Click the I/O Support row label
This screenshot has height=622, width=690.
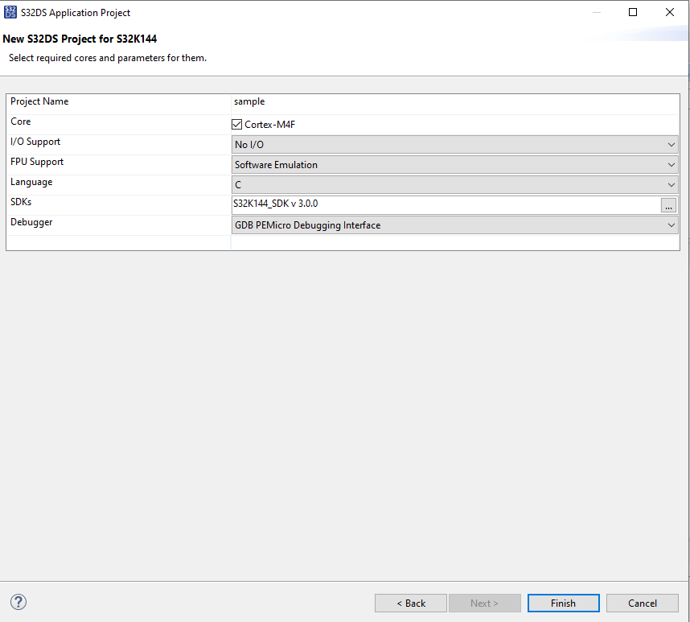[35, 142]
